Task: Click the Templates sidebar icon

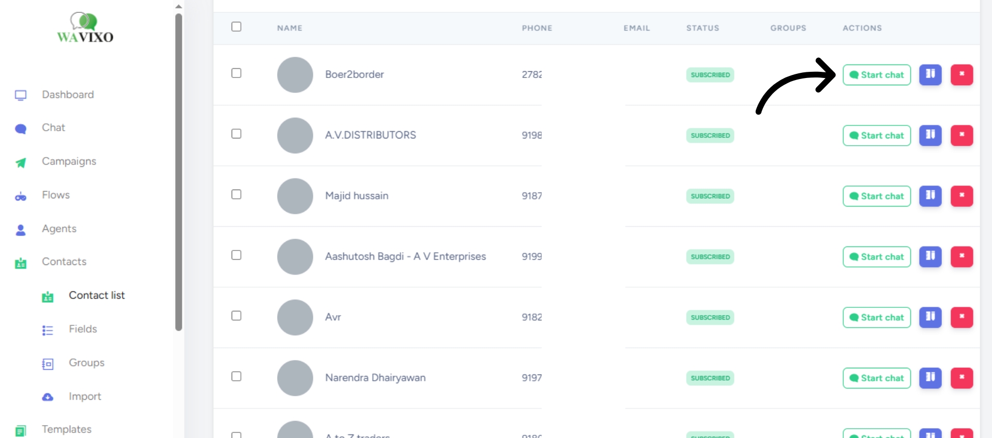Action: [x=21, y=430]
